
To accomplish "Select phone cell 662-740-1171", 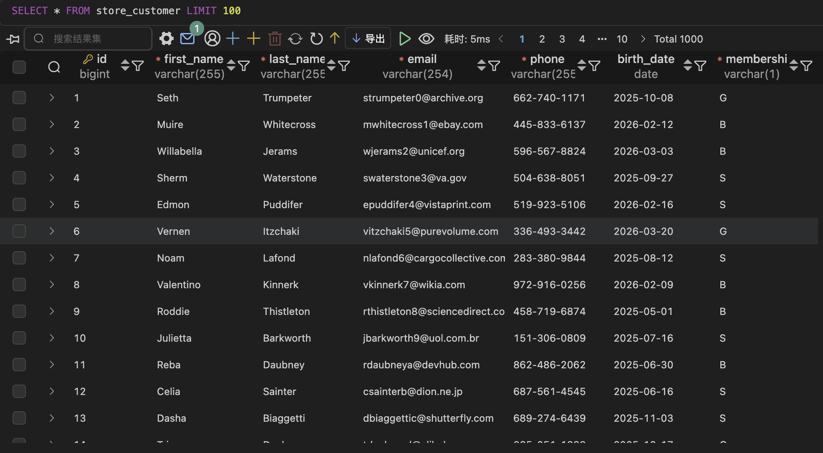I will (549, 98).
